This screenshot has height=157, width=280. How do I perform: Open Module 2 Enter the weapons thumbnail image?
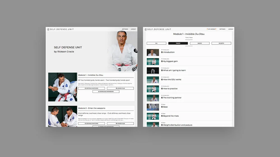coord(63,116)
